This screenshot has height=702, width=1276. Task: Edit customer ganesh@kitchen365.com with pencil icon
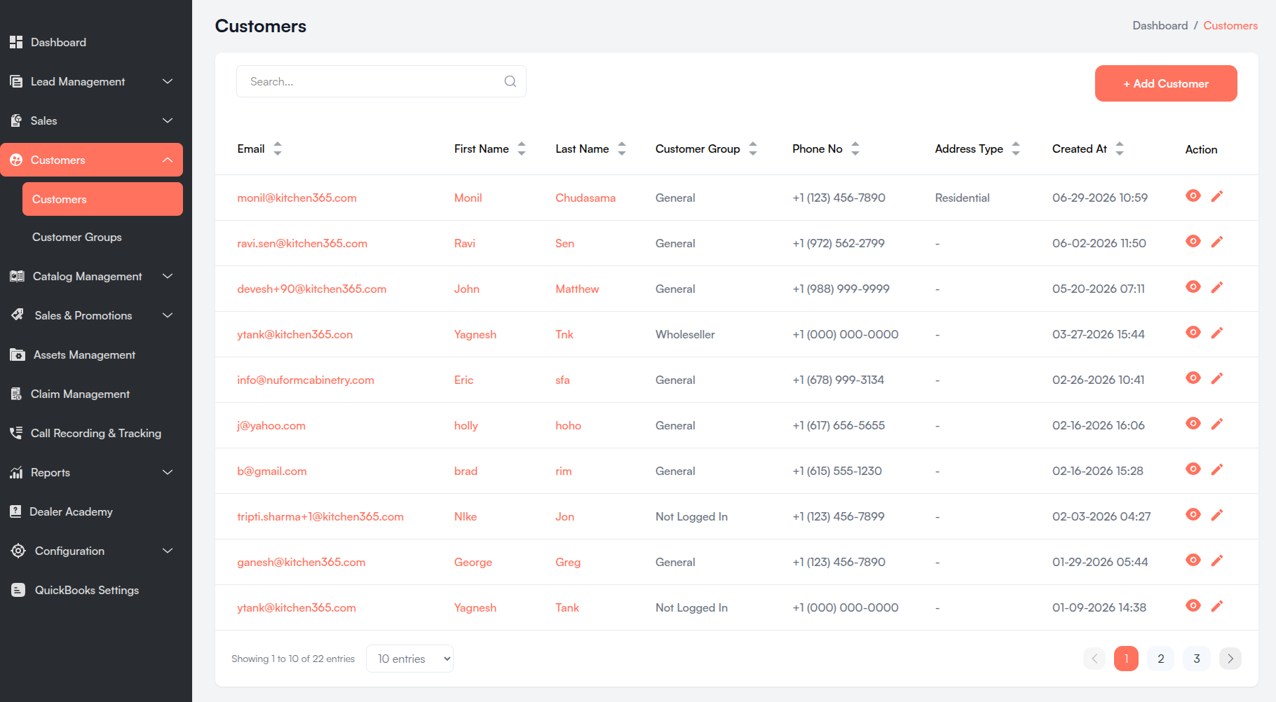[x=1217, y=560]
